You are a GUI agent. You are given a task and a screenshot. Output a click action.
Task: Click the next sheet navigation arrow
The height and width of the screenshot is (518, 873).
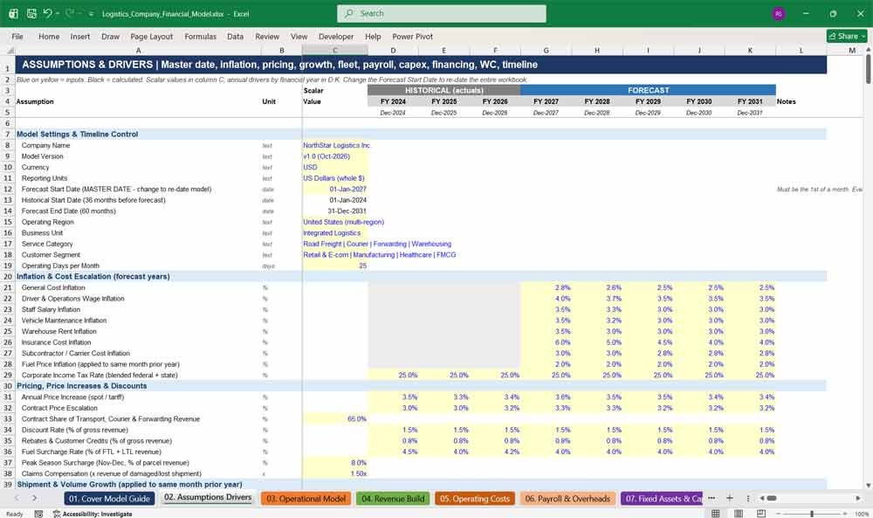click(x=35, y=498)
